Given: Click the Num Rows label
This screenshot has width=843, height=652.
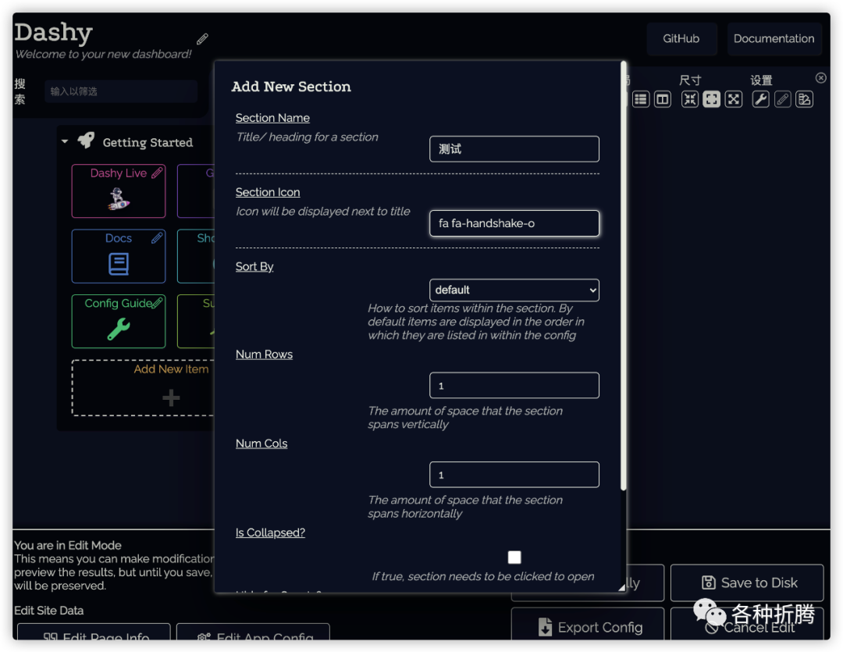Looking at the screenshot, I should (x=264, y=354).
